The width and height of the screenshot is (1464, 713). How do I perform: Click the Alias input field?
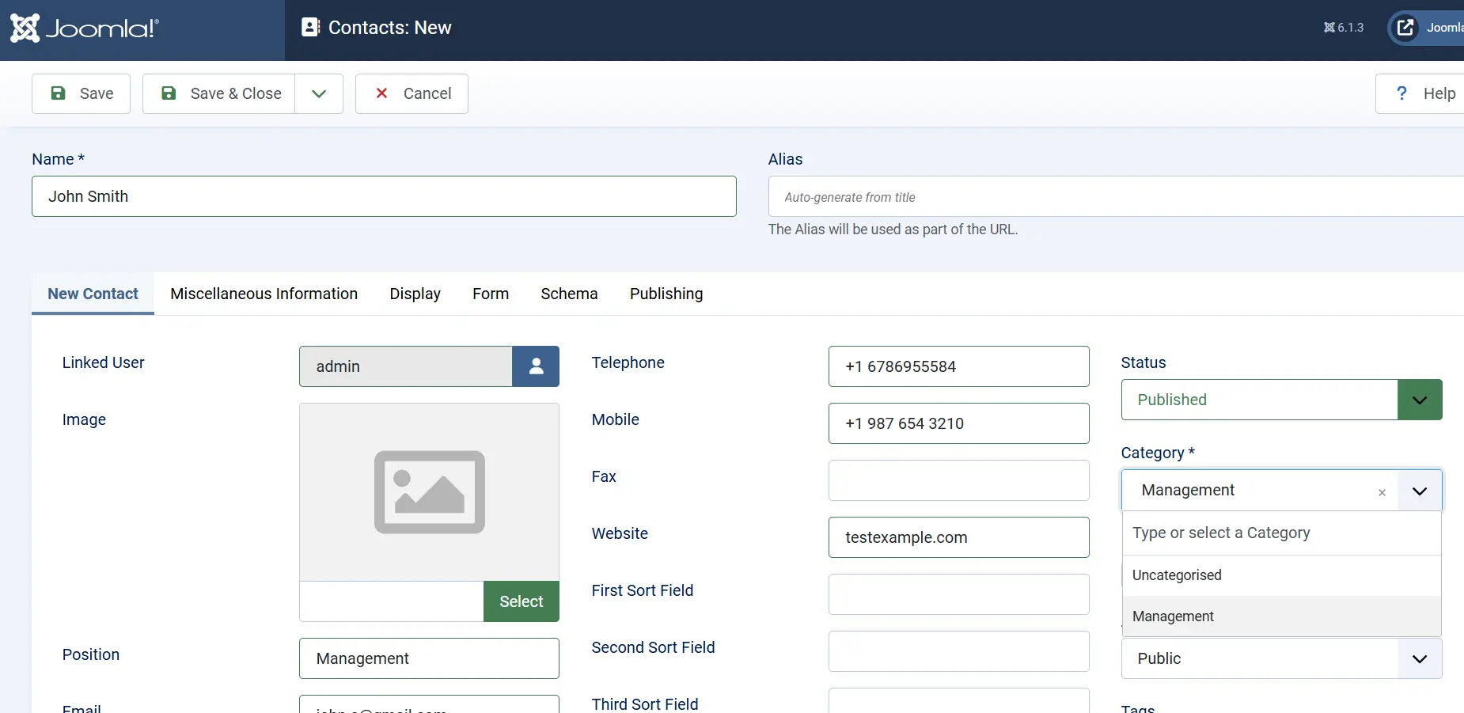(1116, 196)
